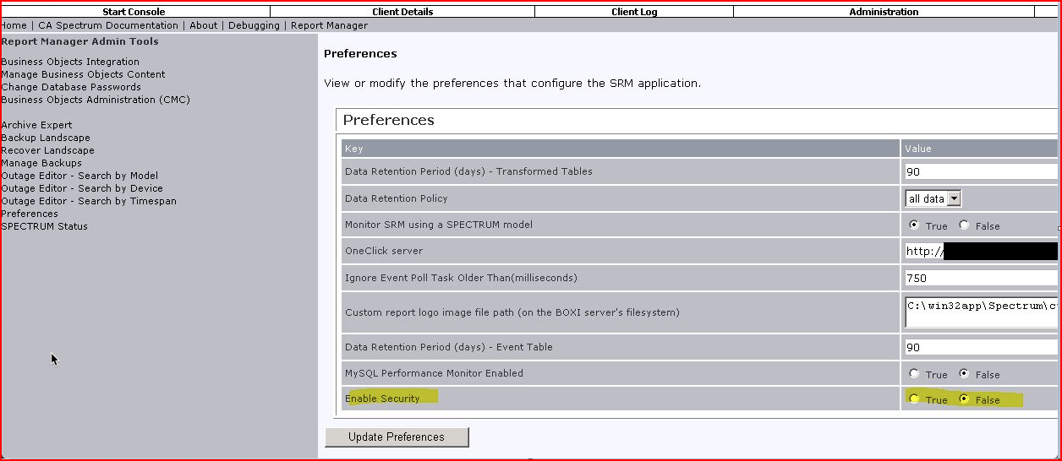Click the Ignore Event Poll Task field
1062x461 pixels.
click(981, 278)
